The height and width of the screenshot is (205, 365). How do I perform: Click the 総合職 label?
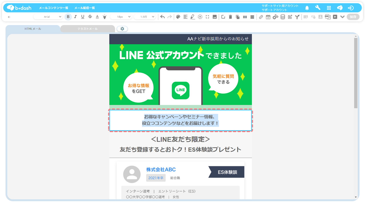click(x=175, y=178)
